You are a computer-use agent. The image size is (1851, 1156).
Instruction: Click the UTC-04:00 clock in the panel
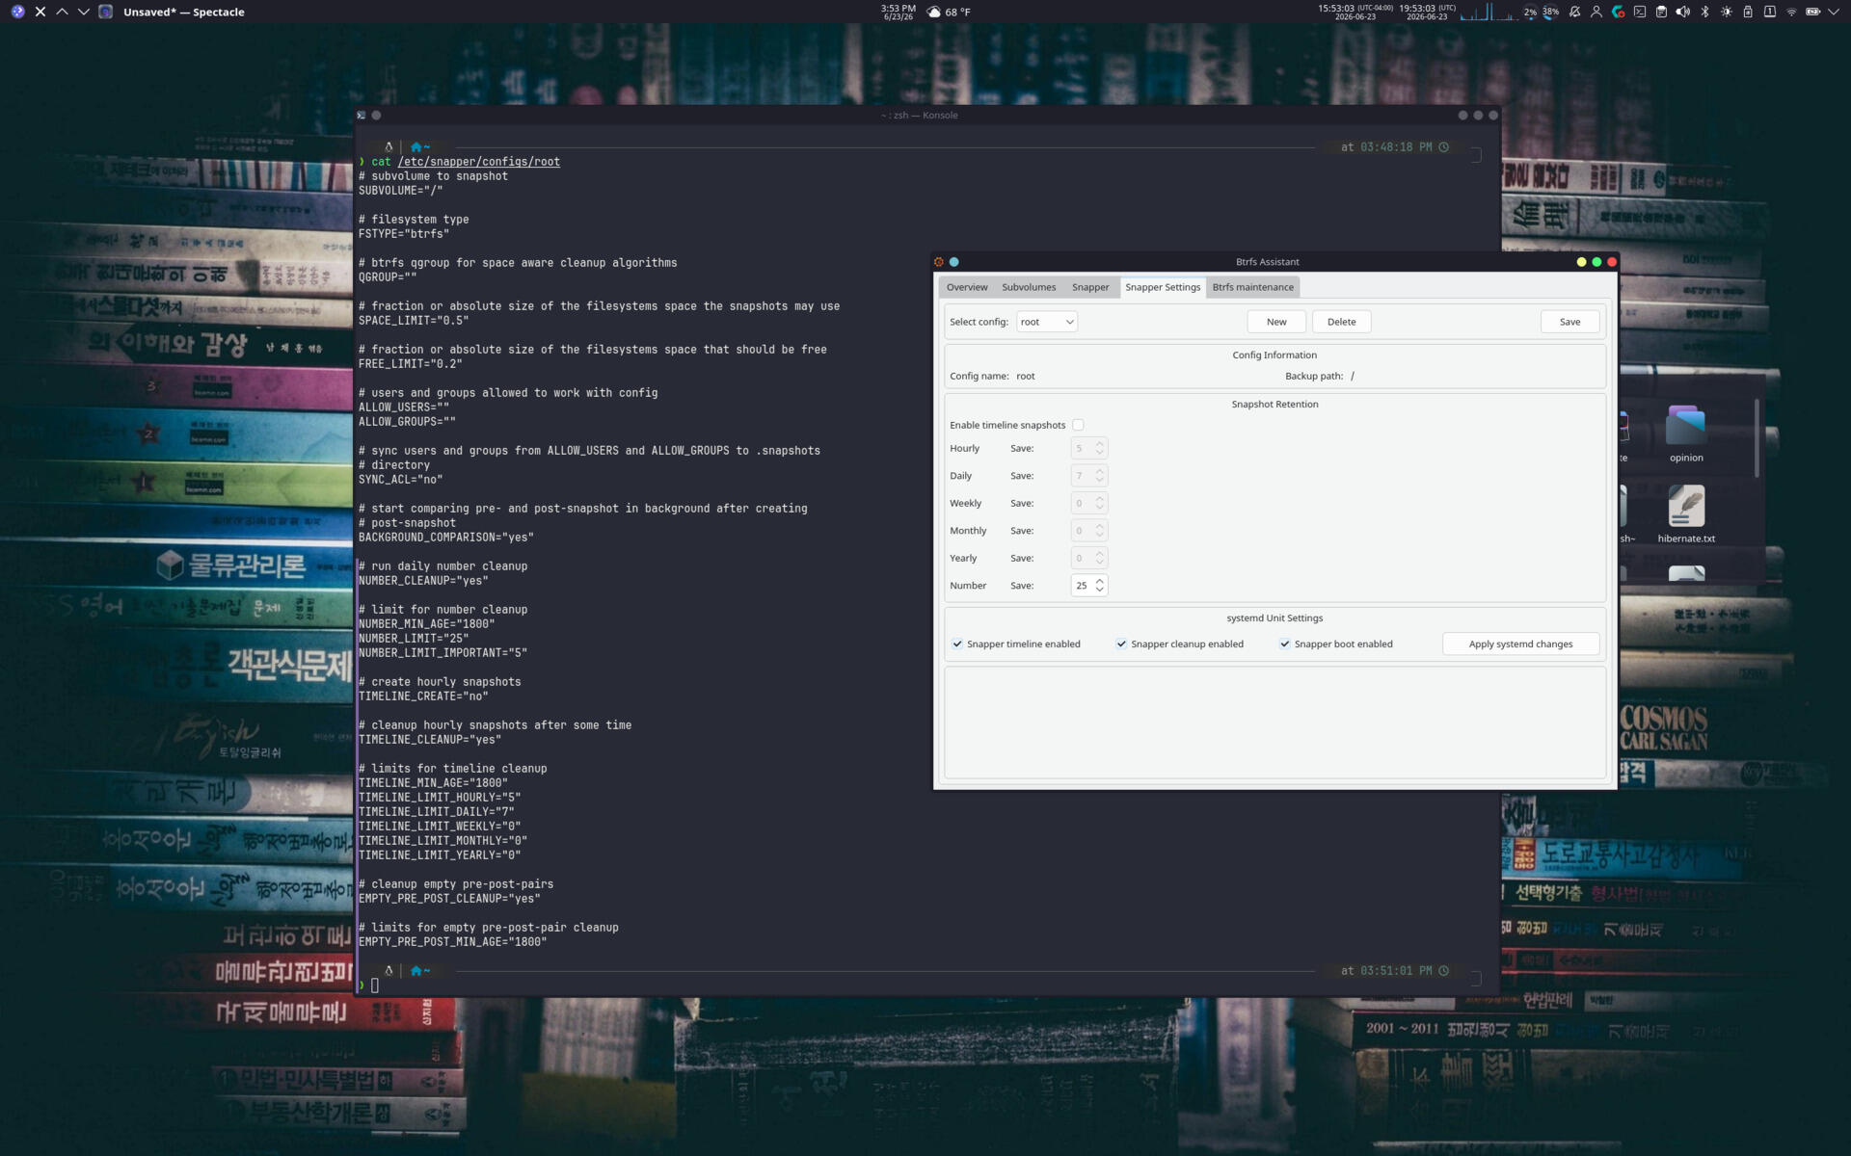point(1355,12)
